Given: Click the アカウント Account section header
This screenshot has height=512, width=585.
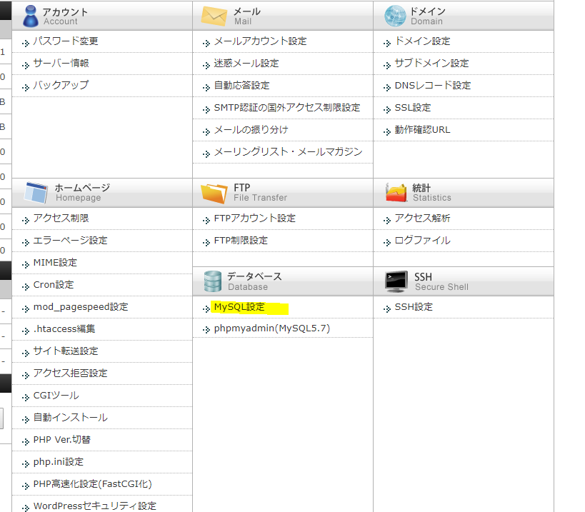Looking at the screenshot, I should click(x=102, y=16).
